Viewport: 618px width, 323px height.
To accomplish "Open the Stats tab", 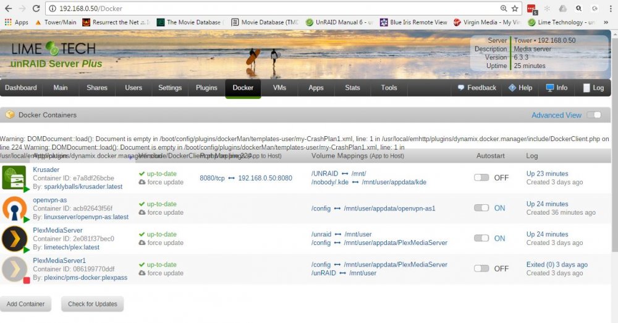I will point(352,88).
